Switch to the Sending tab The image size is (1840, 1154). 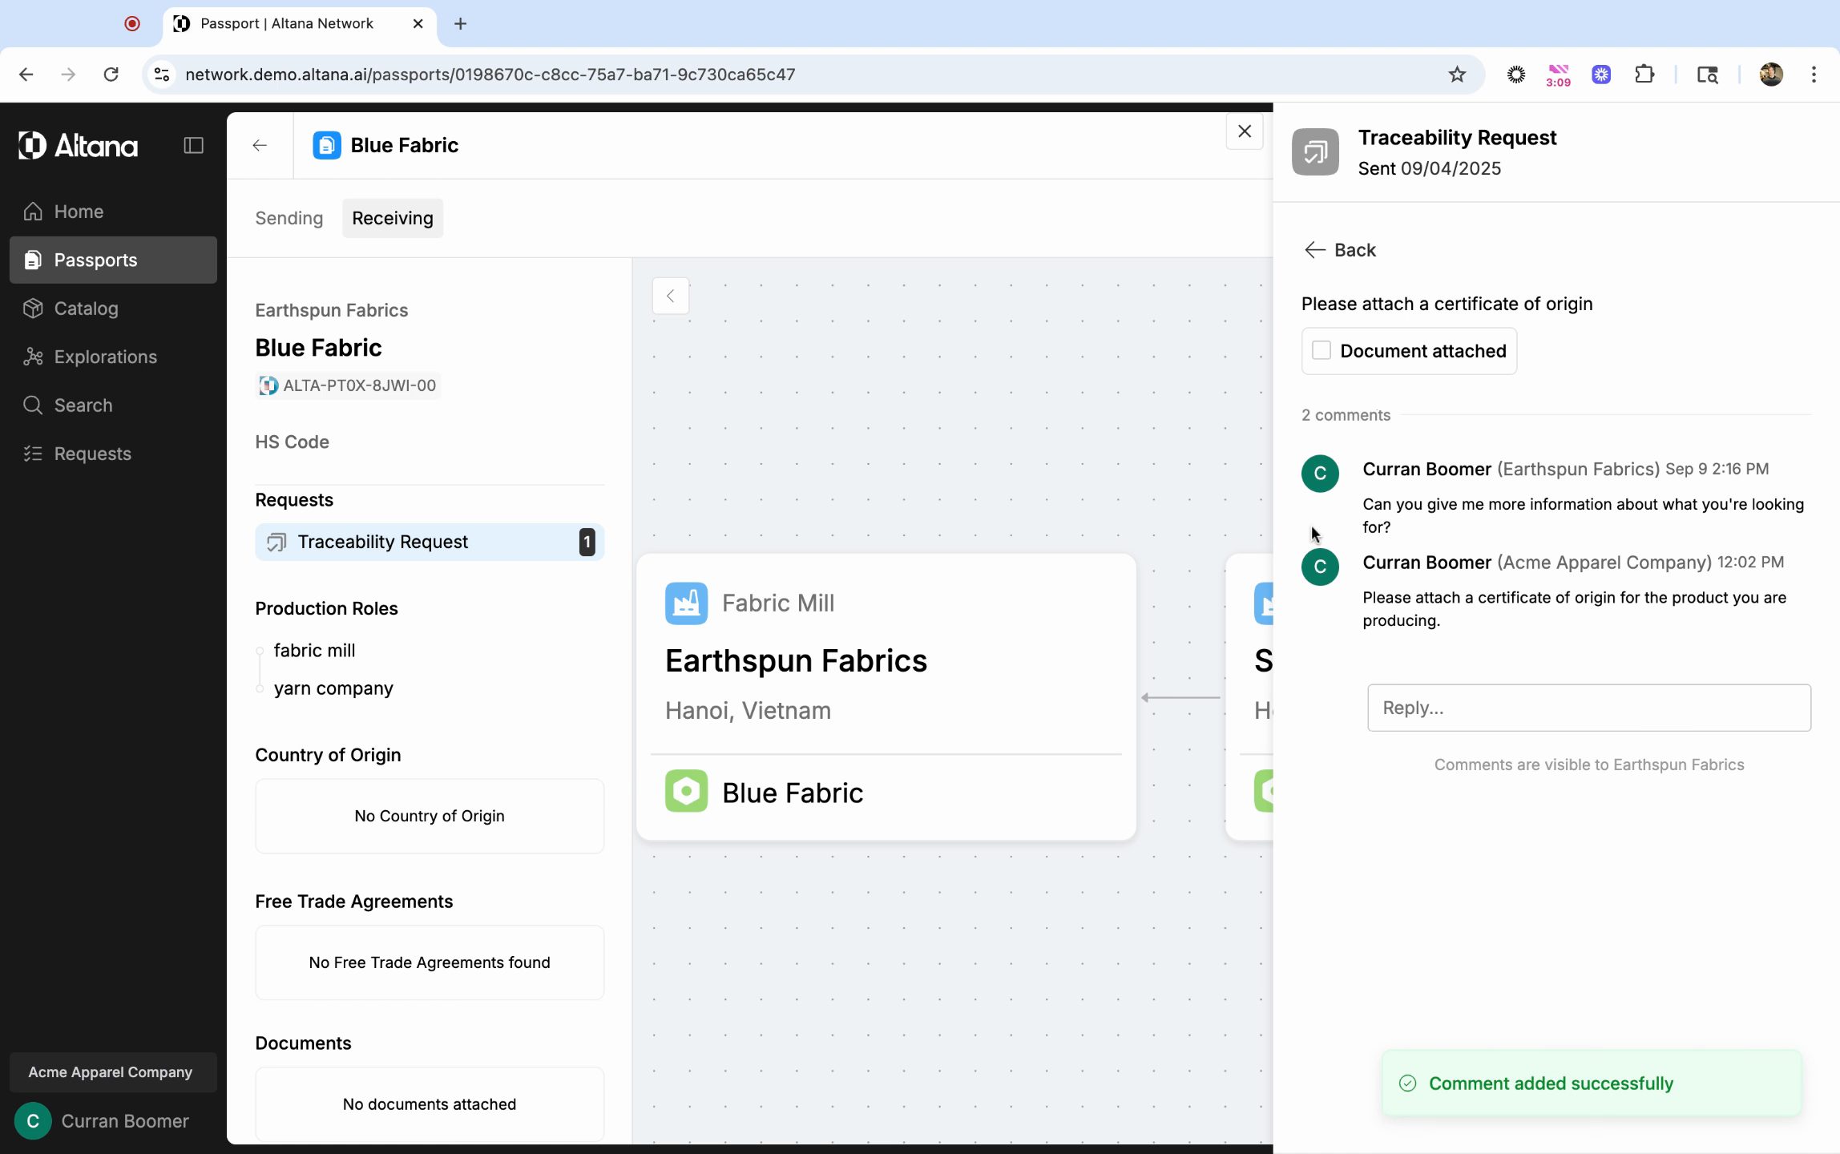point(289,218)
